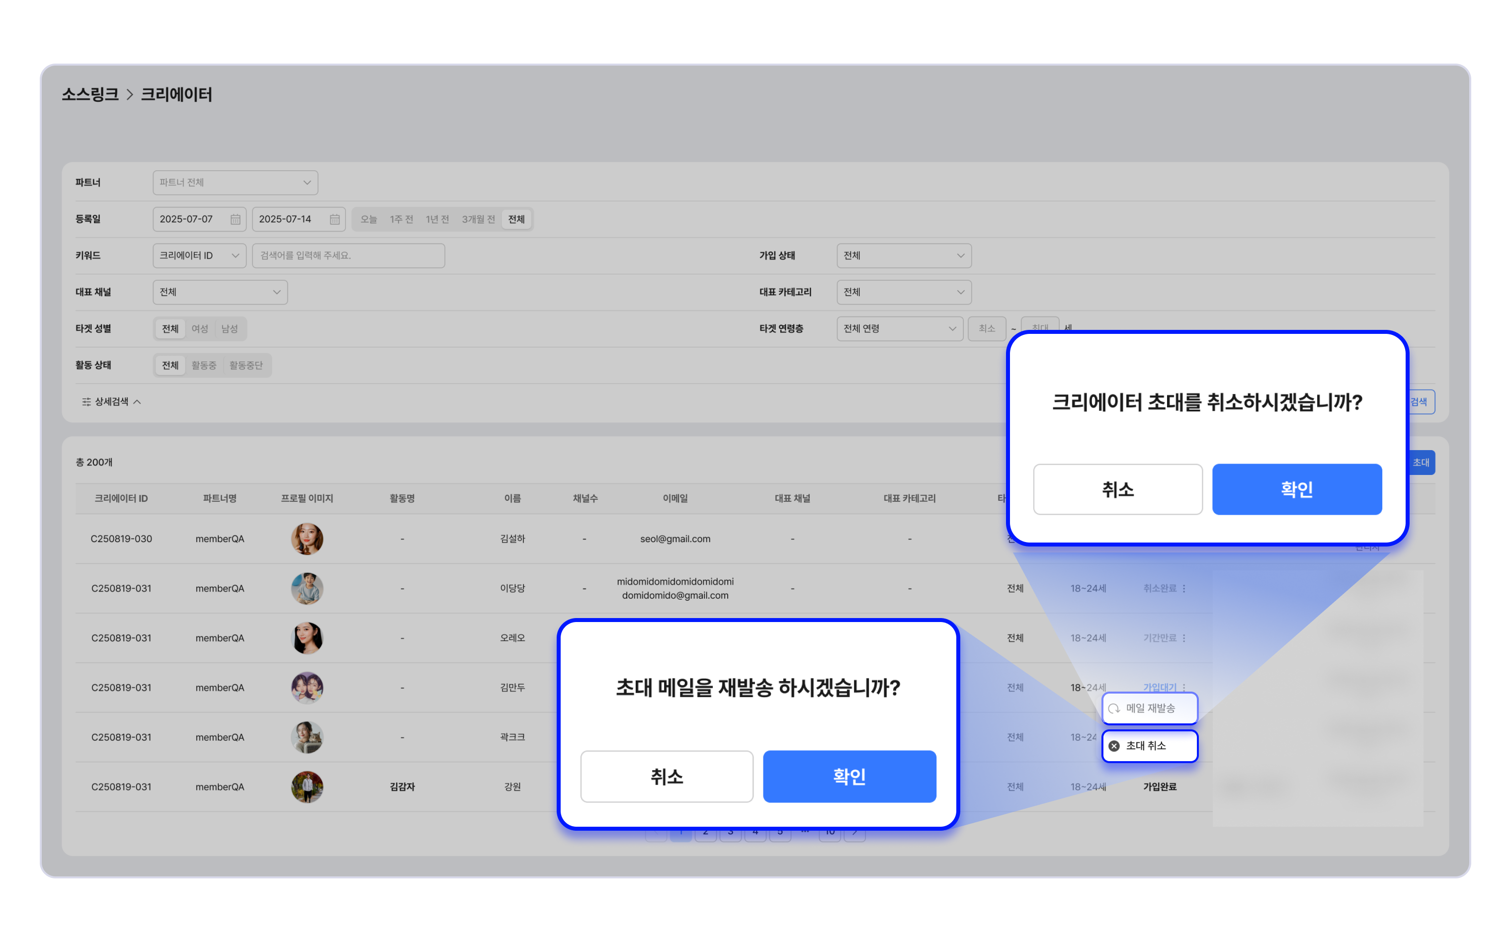The image size is (1511, 940).
Task: Select the 1년 전 date range option
Action: coord(437,220)
